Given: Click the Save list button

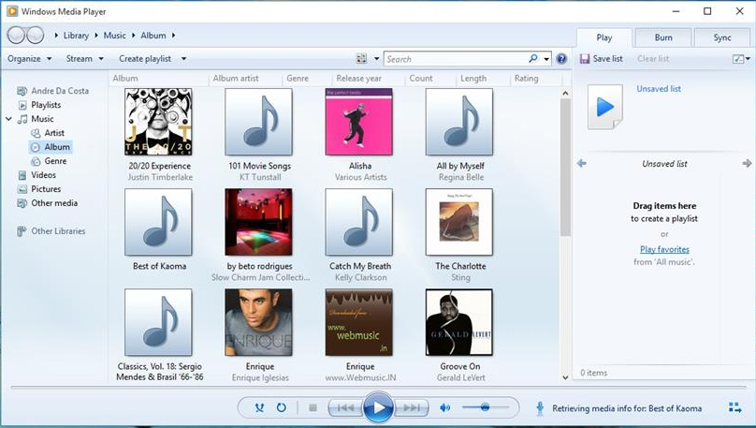Looking at the screenshot, I should pyautogui.click(x=602, y=59).
